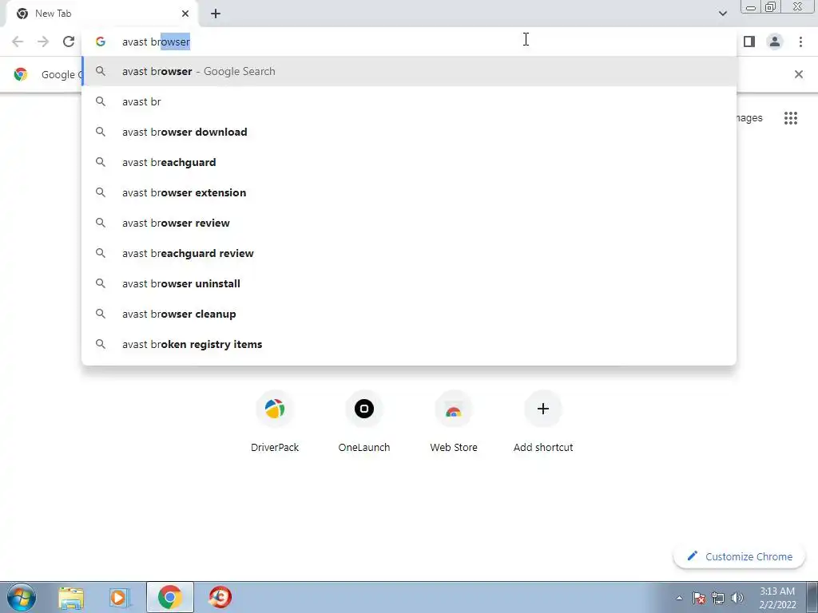
Task: Open the profile avatar menu
Action: pos(775,42)
